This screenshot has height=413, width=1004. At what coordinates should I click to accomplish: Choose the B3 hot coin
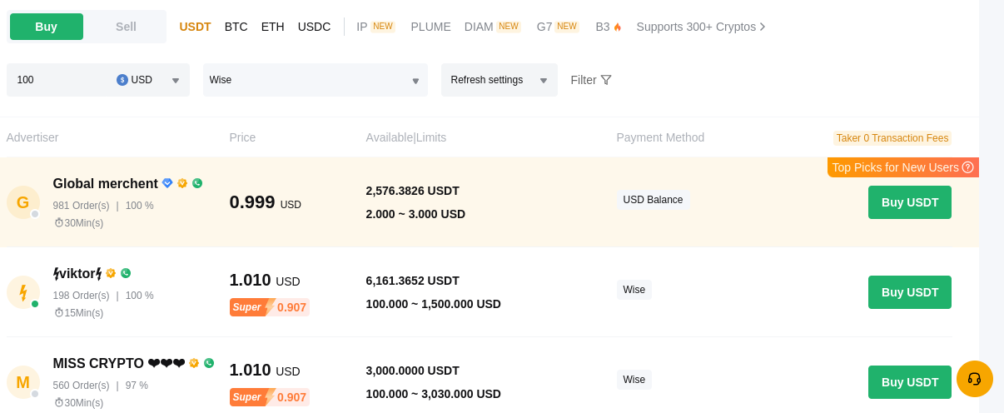tap(609, 27)
